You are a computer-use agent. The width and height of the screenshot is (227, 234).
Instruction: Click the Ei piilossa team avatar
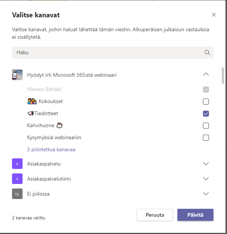tap(17, 194)
